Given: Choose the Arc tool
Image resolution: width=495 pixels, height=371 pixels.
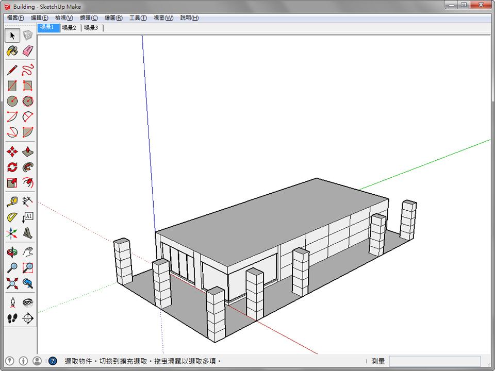Looking at the screenshot, I should (12, 117).
